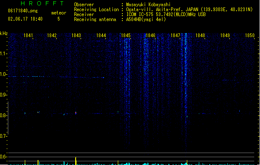This screenshot has width=260, height=165.
Task: Click the 1844 time marker
Action: [101, 35]
